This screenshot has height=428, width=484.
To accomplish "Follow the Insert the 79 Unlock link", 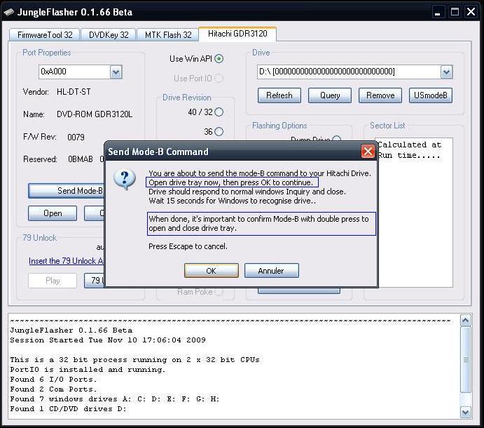I will pos(67,261).
